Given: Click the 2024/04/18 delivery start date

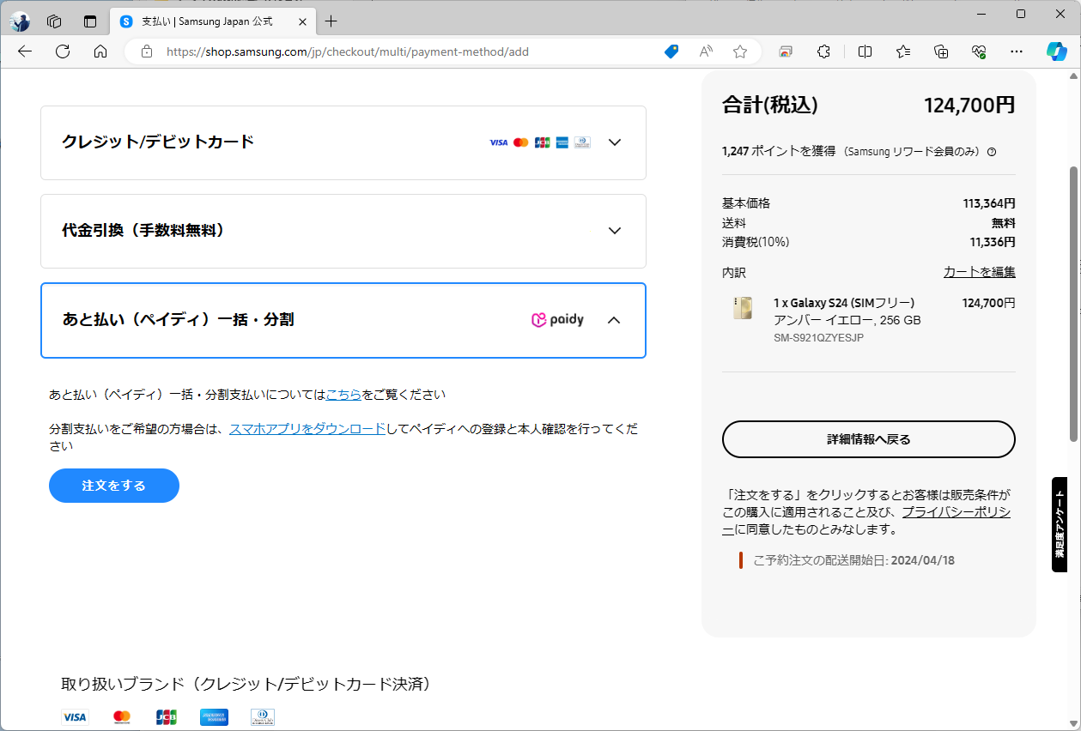Looking at the screenshot, I should pyautogui.click(x=923, y=560).
